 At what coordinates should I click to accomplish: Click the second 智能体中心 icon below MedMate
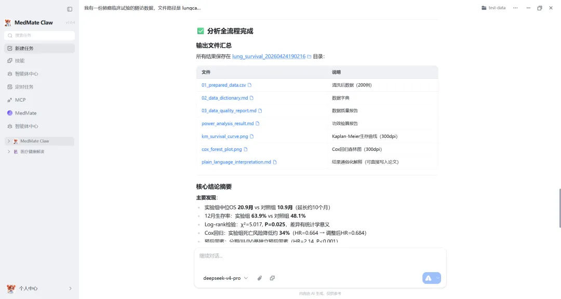[x=10, y=126]
